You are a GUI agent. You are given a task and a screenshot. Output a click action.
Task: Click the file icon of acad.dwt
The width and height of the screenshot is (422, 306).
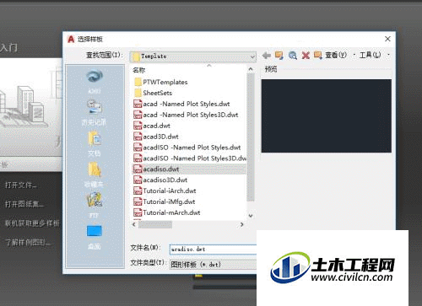click(138, 126)
